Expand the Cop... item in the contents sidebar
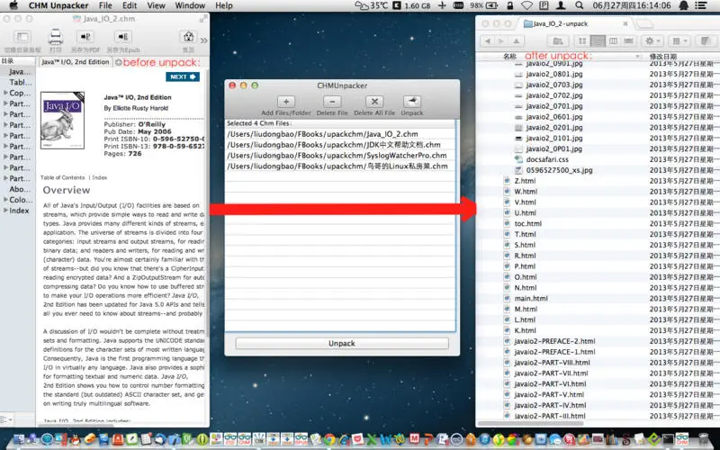The image size is (720, 450). [5, 93]
